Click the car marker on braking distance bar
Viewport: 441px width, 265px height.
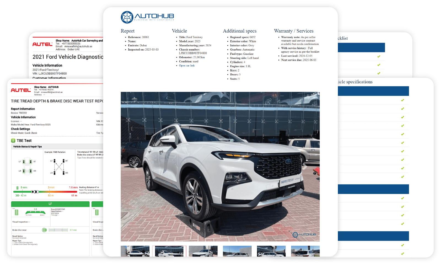click(35, 192)
